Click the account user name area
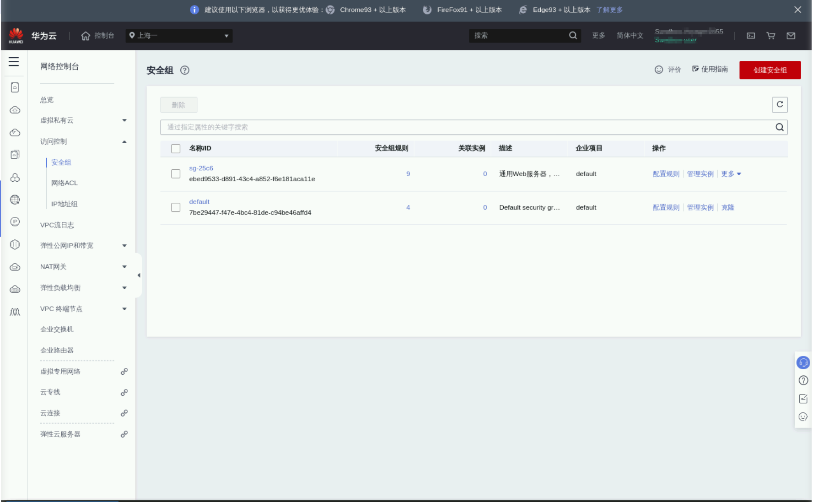Image resolution: width=813 pixels, height=502 pixels. [689, 36]
